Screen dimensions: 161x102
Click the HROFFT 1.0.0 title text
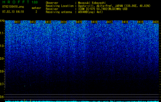pyautogui.click(x=20, y=2)
